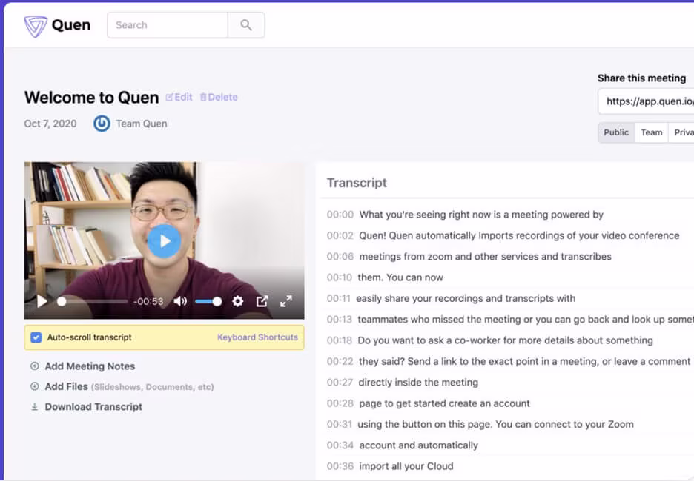
Task: Click line "easily share your recordings and transcripts with"
Action: pyautogui.click(x=466, y=298)
